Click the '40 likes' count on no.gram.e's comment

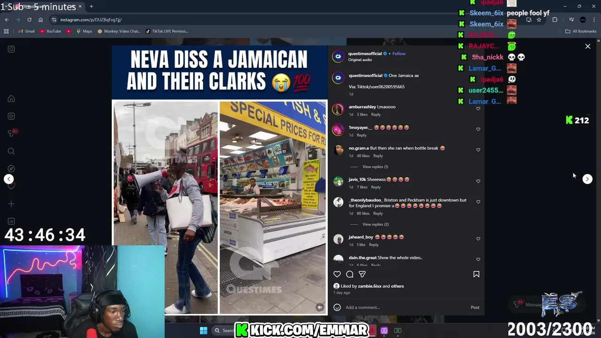pos(363,156)
